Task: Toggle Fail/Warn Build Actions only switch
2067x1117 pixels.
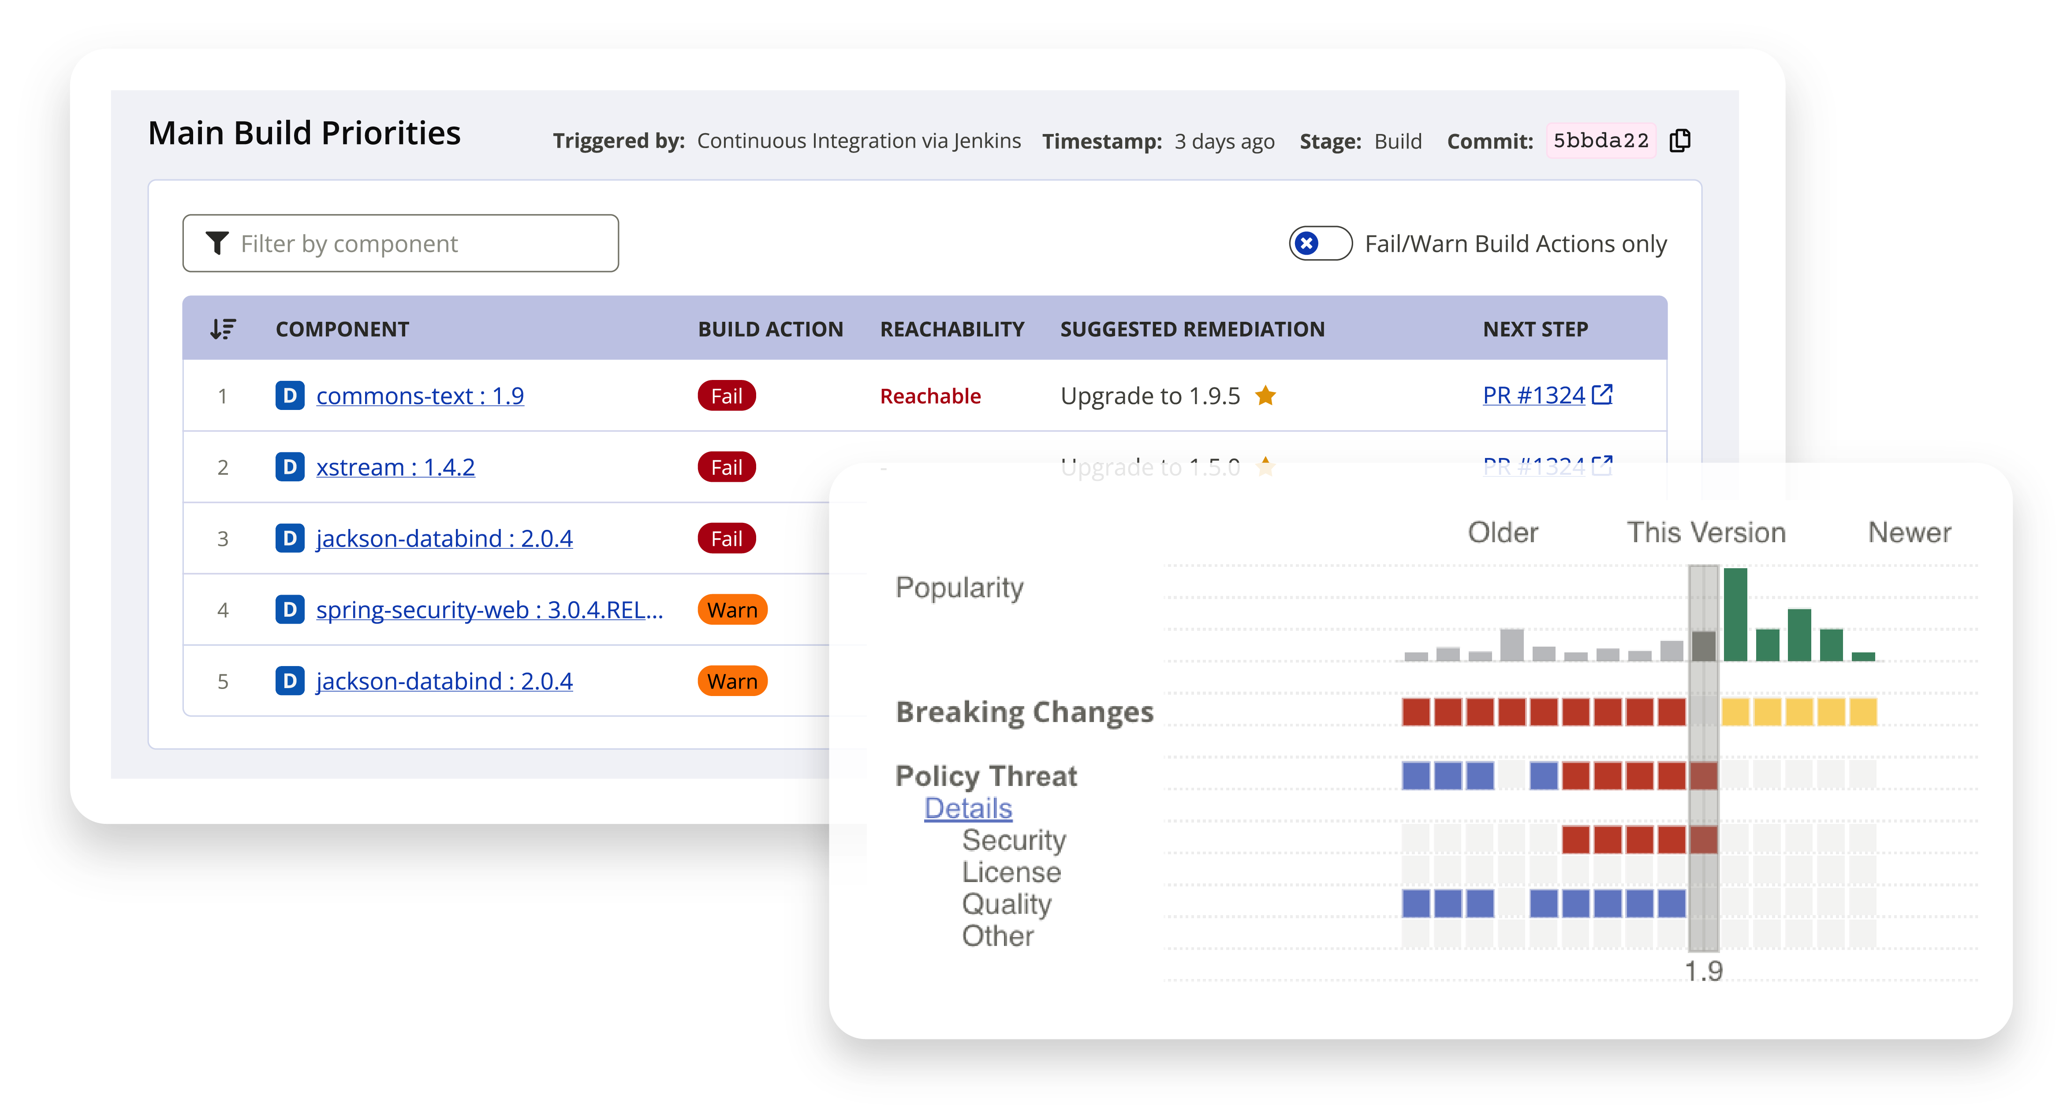Action: point(1321,243)
